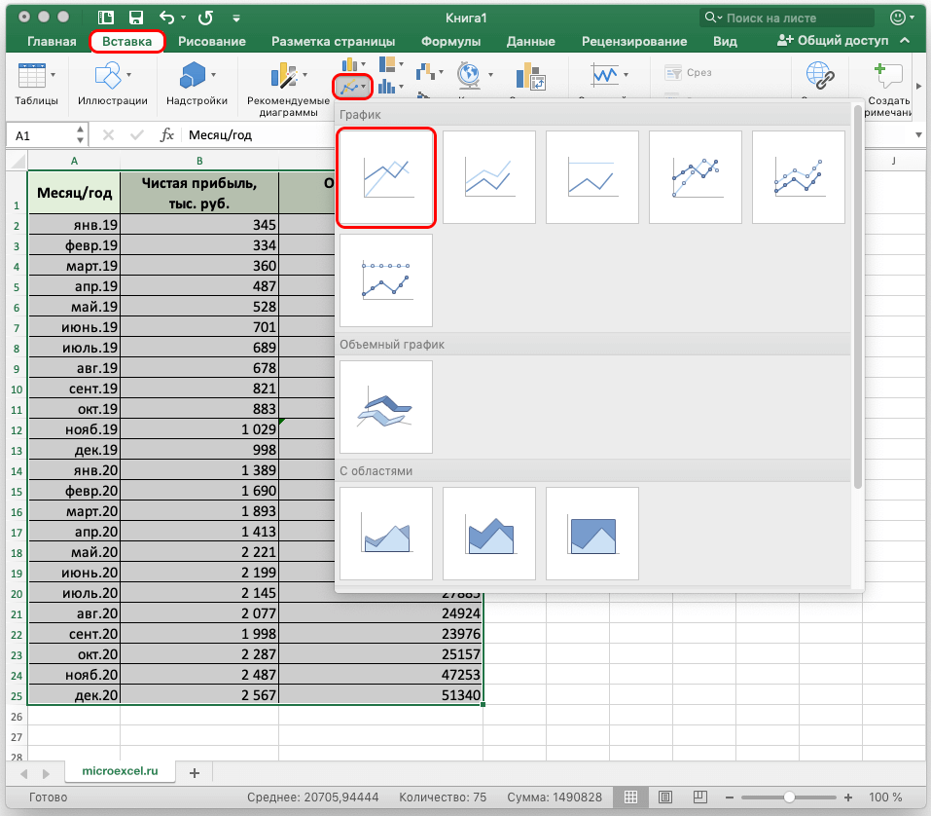Click the pivot chart icon
The height and width of the screenshot is (816, 931).
[x=530, y=77]
